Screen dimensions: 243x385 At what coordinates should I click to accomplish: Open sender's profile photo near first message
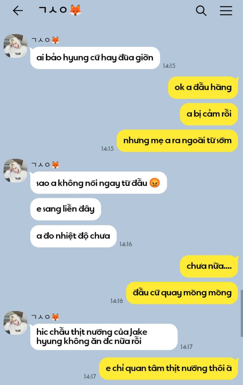click(x=15, y=46)
